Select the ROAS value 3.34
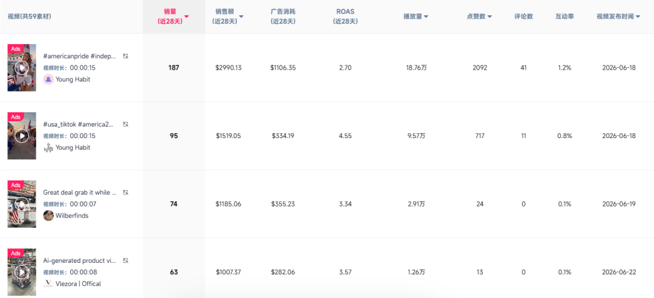The width and height of the screenshot is (654, 298). (345, 204)
